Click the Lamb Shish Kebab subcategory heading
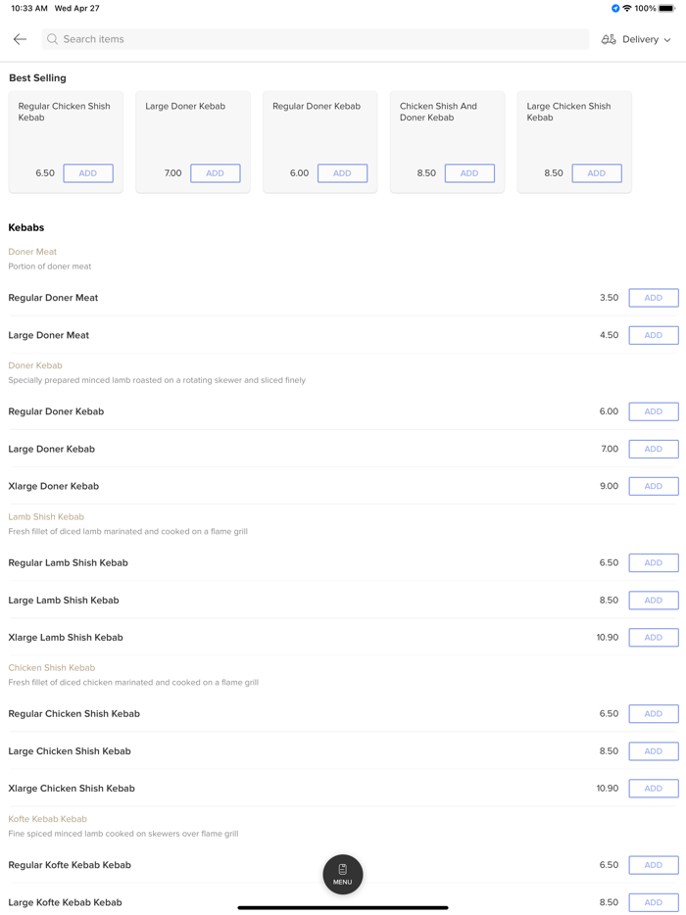Viewport: 686px width, 915px height. [46, 516]
